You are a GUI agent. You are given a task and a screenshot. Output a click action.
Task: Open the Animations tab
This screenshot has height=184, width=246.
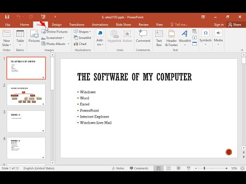click(x=100, y=25)
